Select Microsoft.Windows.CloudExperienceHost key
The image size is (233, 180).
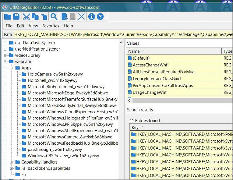click(73, 112)
